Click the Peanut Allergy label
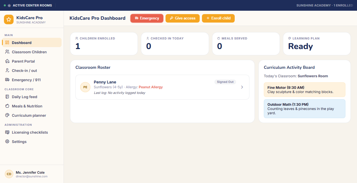 [x=151, y=87]
